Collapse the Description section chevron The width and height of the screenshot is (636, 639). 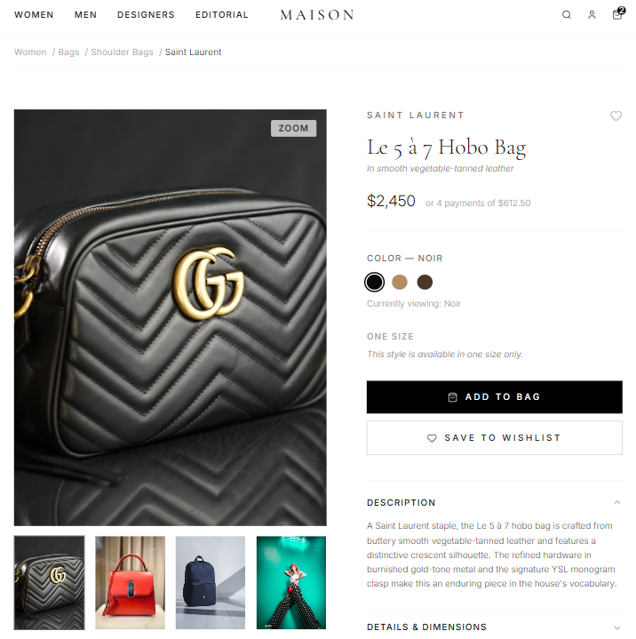pos(616,502)
